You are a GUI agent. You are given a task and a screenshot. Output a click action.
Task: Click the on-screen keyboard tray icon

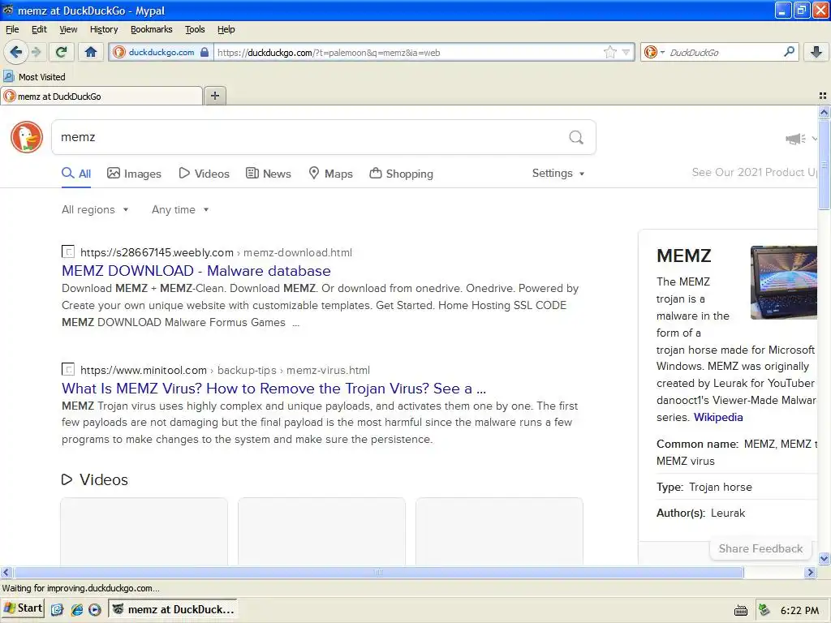pyautogui.click(x=740, y=610)
